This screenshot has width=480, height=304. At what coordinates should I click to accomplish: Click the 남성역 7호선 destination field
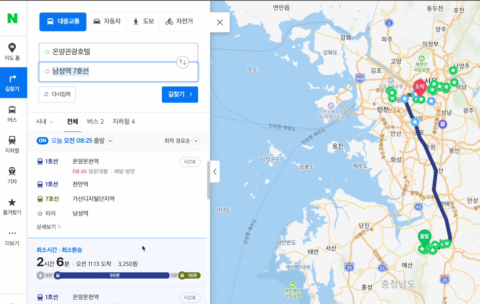click(x=118, y=72)
